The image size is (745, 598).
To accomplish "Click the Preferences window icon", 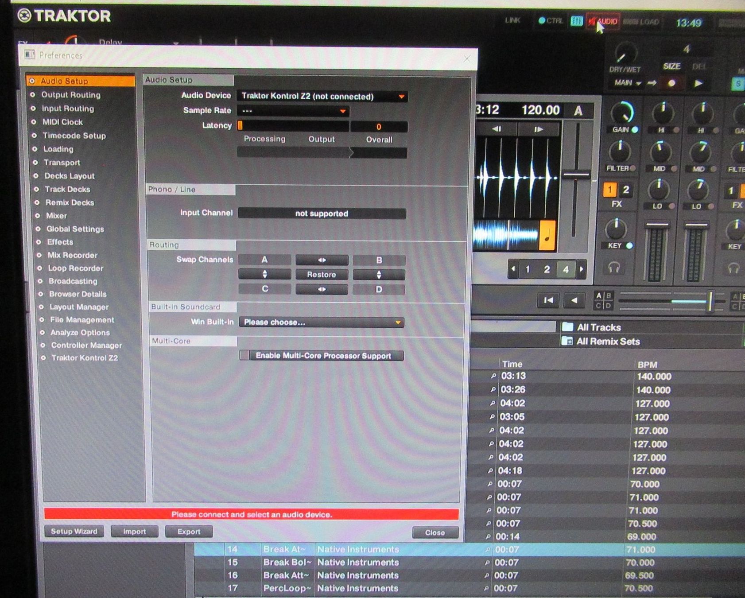I will 30,54.
